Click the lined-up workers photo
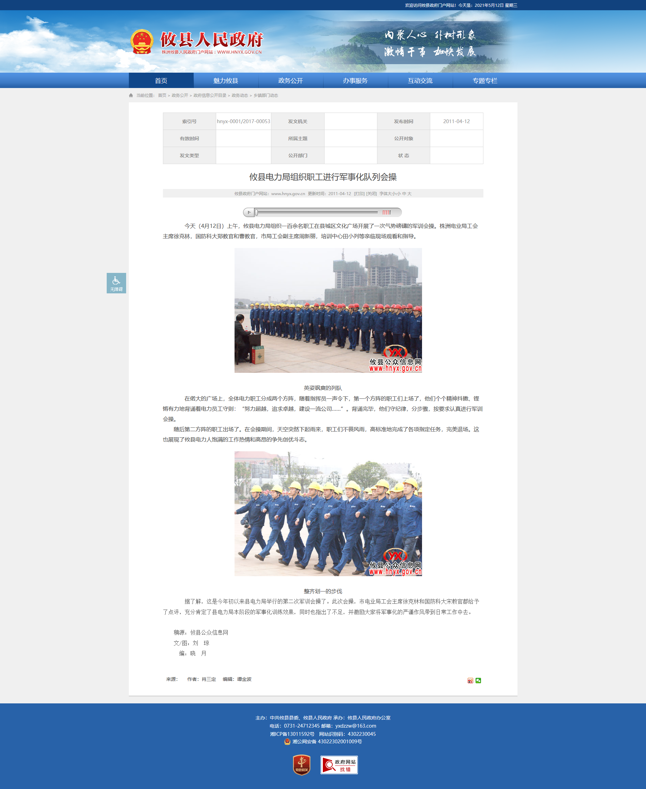Viewport: 646px width, 789px height. coord(328,310)
